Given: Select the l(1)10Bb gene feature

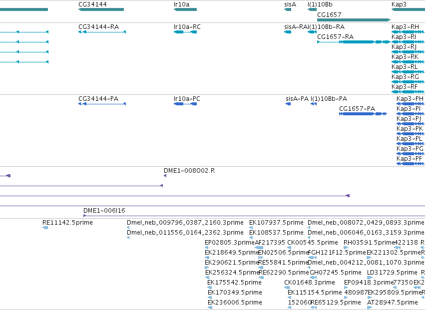Looking at the screenshot, I should [312, 9].
